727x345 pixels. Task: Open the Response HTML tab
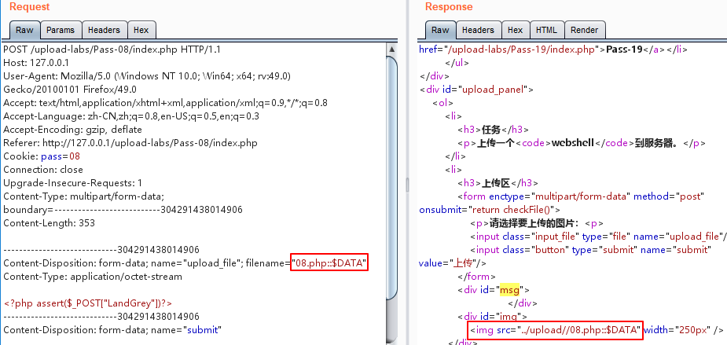[x=546, y=30]
